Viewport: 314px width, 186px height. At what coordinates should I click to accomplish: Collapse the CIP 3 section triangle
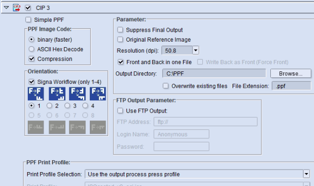(6, 7)
